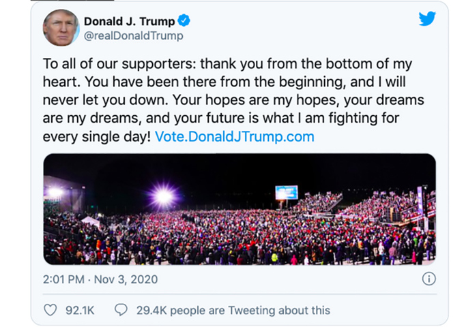The image size is (464, 327).
Task: Open the tweet info circle icon
Action: point(429,279)
